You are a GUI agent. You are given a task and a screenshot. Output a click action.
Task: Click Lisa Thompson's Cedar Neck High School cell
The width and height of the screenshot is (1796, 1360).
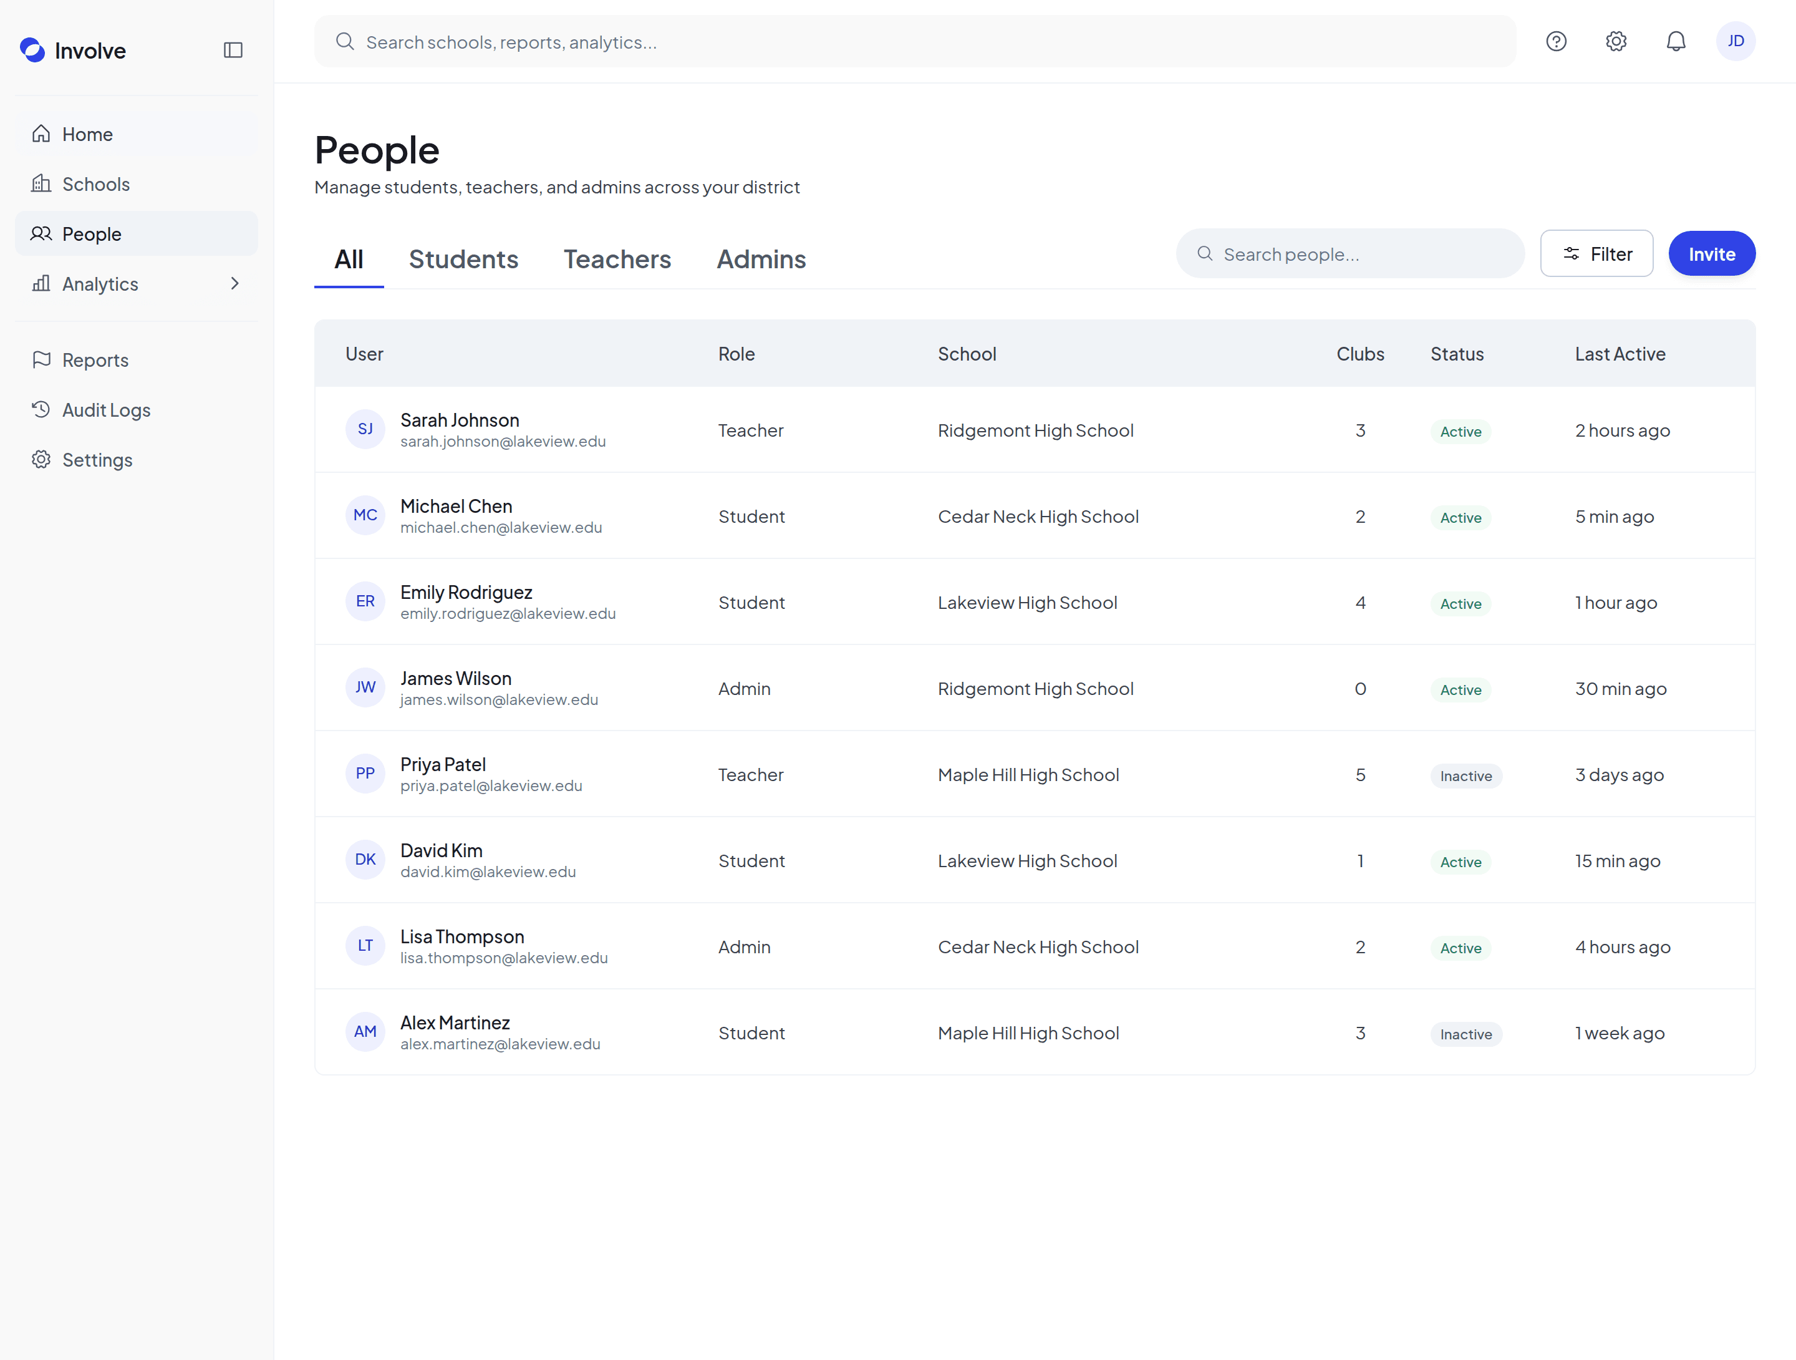point(1038,946)
